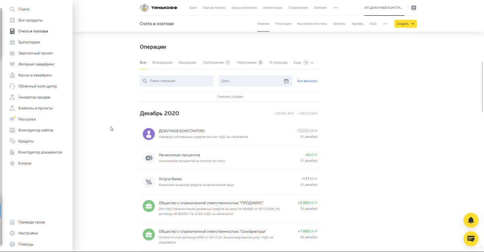This screenshot has width=484, height=252.
Task: Open the Выставление счета tab
Action: [312, 24]
